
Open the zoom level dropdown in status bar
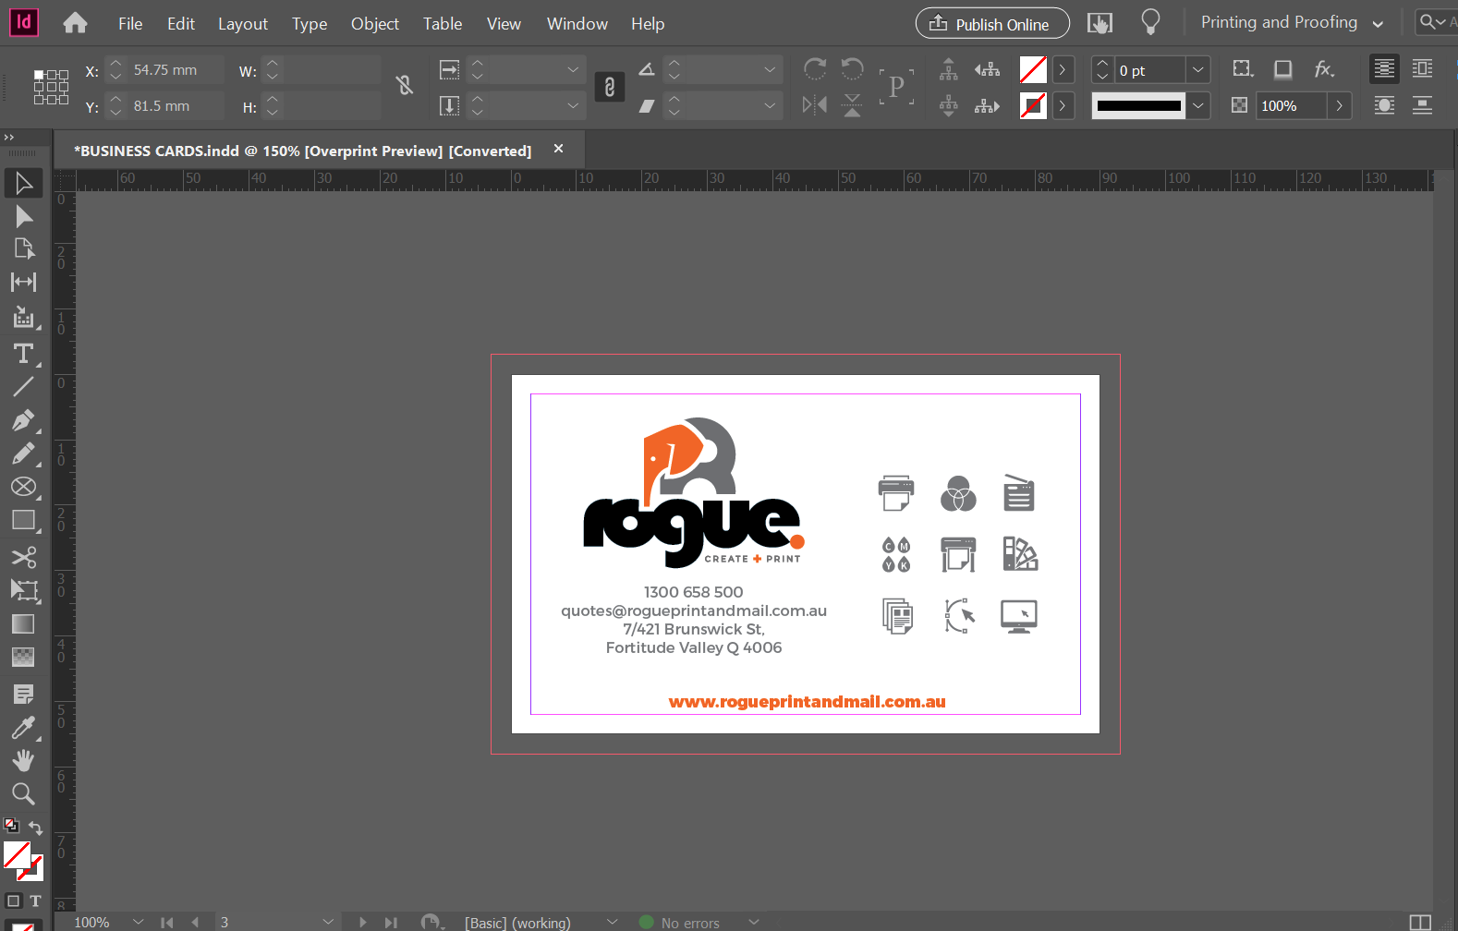[x=139, y=922]
